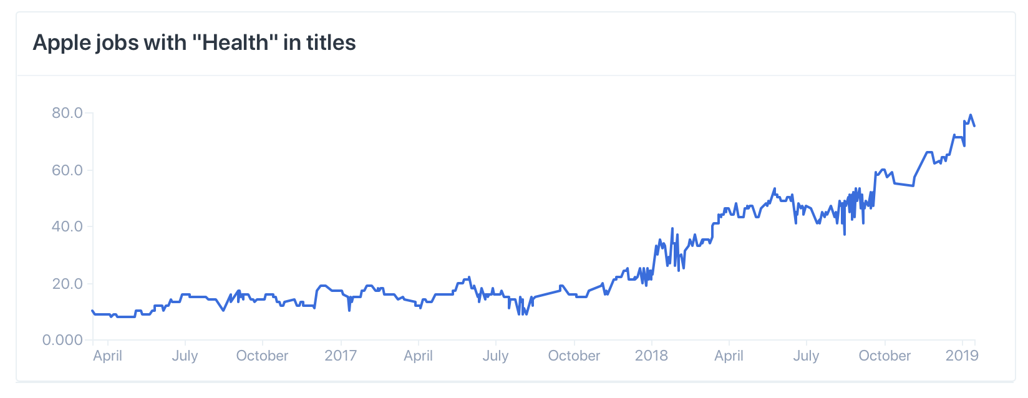The height and width of the screenshot is (398, 1028).
Task: Select the 20.0 y-axis label
Action: 67,284
